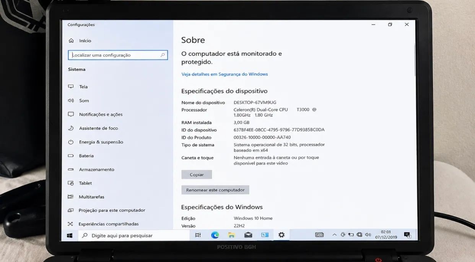Launch Microsoft Edge from the taskbar

pyautogui.click(x=215, y=235)
